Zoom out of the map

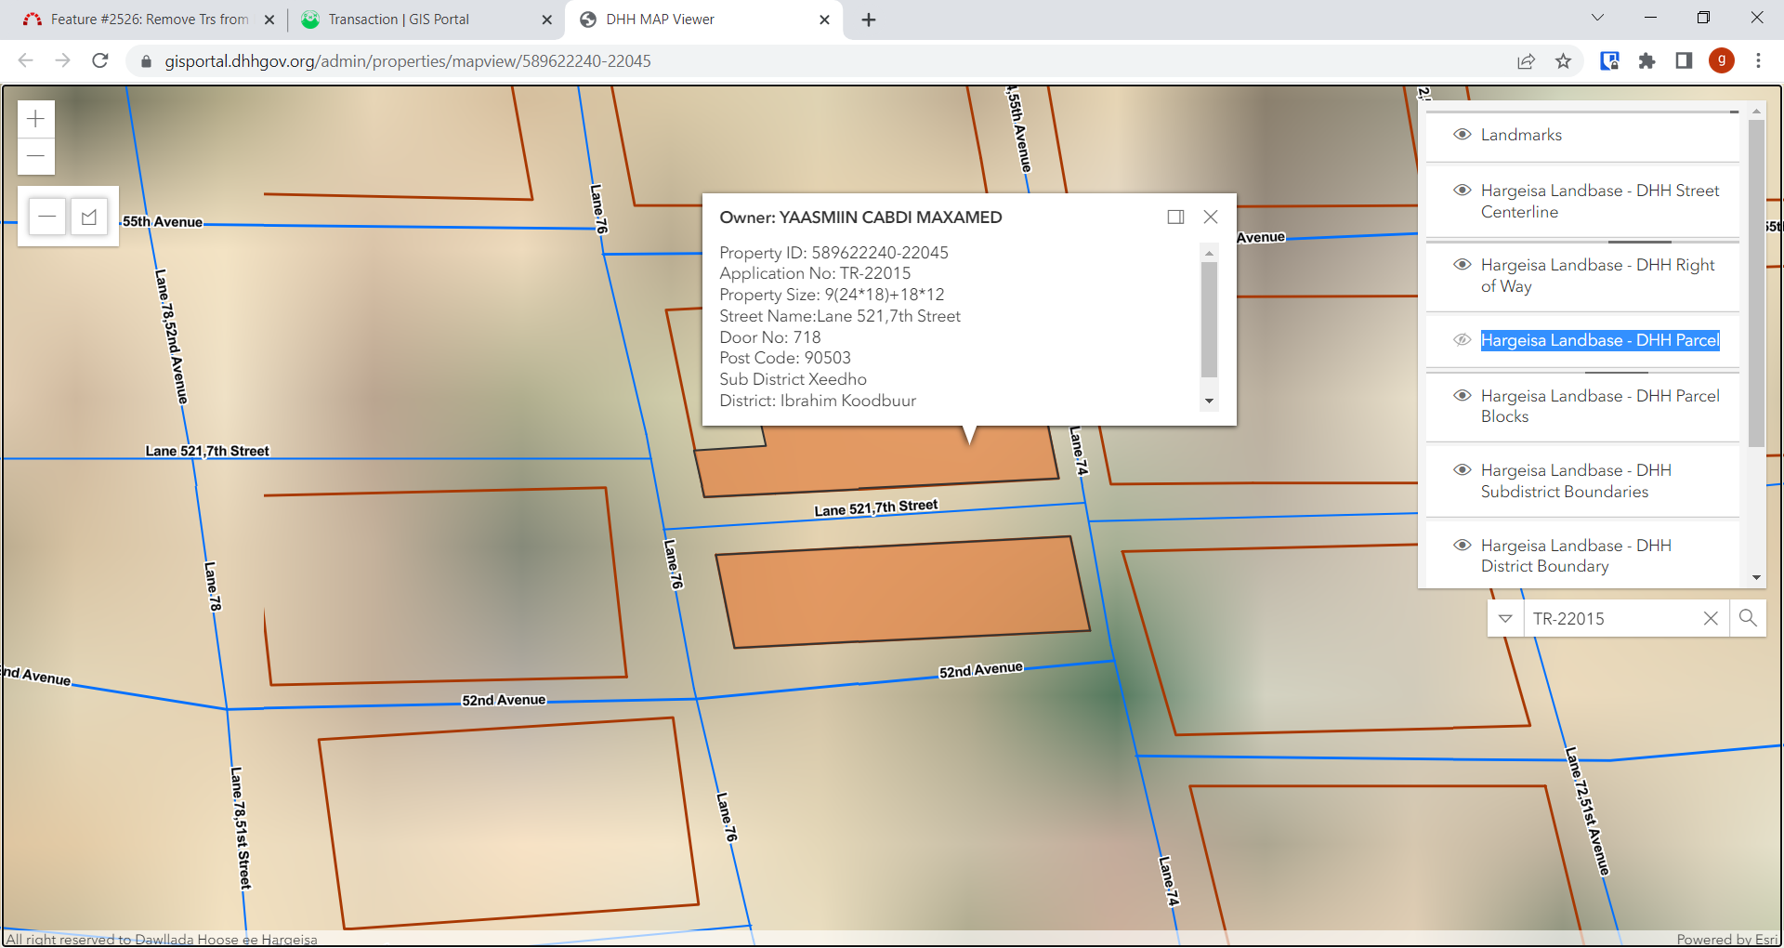tap(36, 156)
